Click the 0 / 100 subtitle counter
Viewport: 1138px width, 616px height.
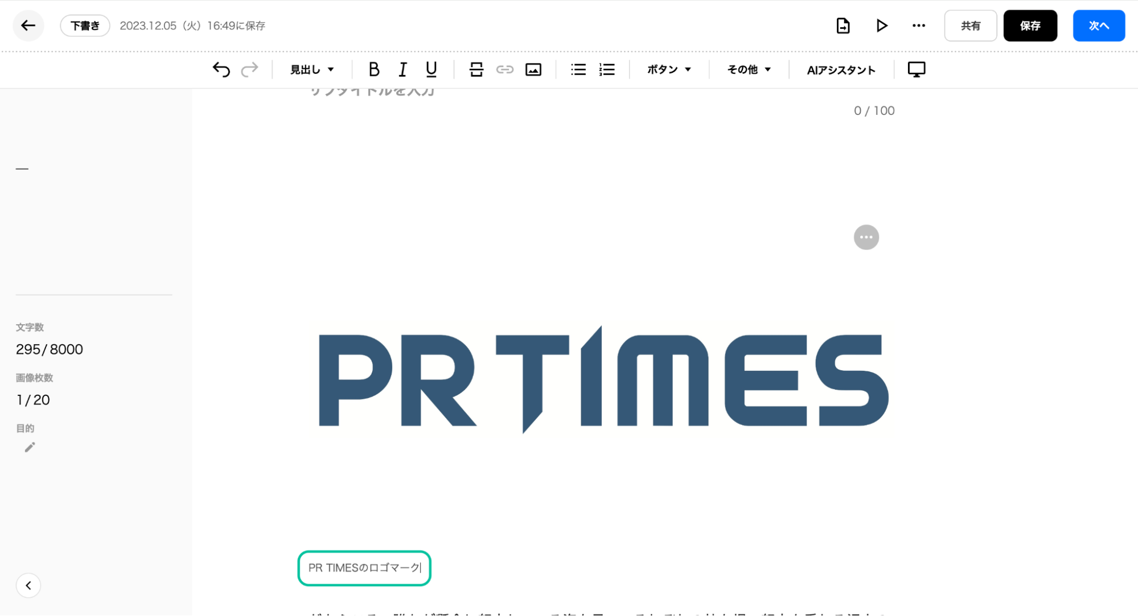874,111
